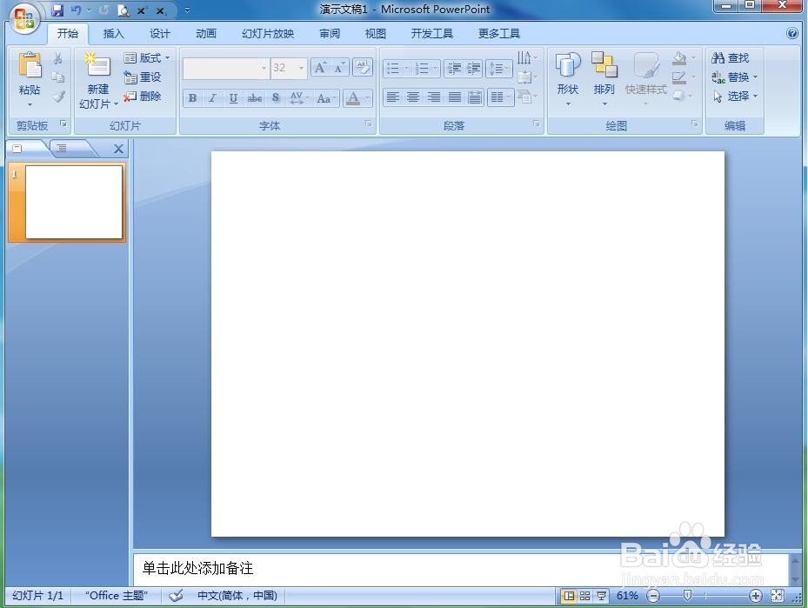808x608 pixels.
Task: Go to the 审阅 ribbon tab
Action: point(330,34)
